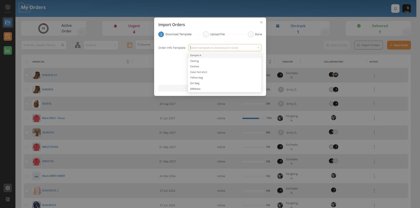
Task: Click the Urgent summary card
Action: tap(135, 29)
